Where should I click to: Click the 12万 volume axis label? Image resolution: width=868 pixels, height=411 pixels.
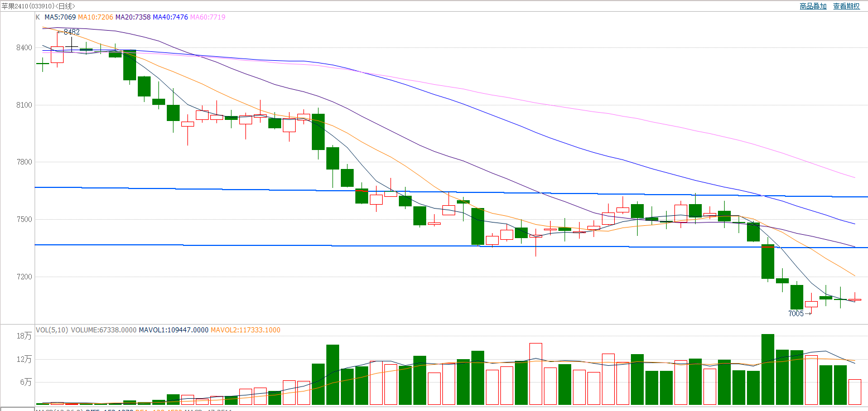point(25,359)
